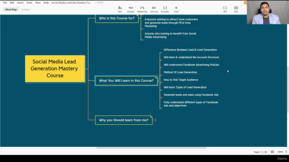Open the note icon on 'Who is this Course for?'
Viewport: 289px width, 162px height.
137,15
